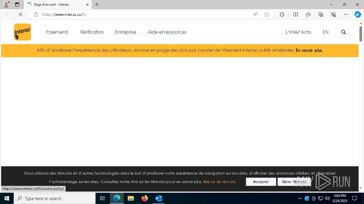Open Browser essentials heart icon
Viewport: 364px width, 204px height.
pos(333,14)
